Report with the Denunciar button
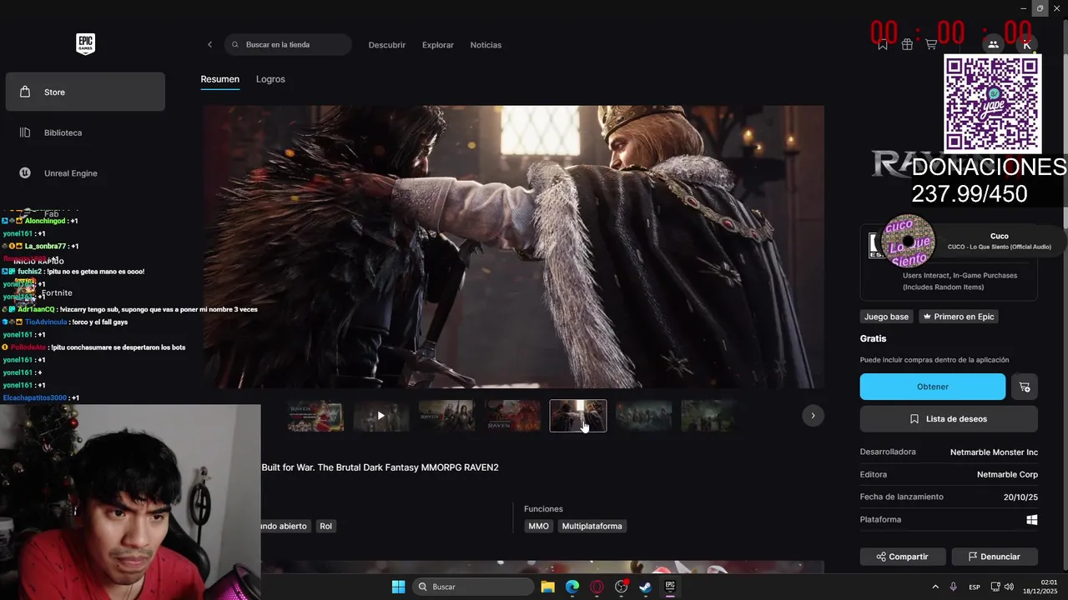Screen dimensions: 1068x600 995,557
